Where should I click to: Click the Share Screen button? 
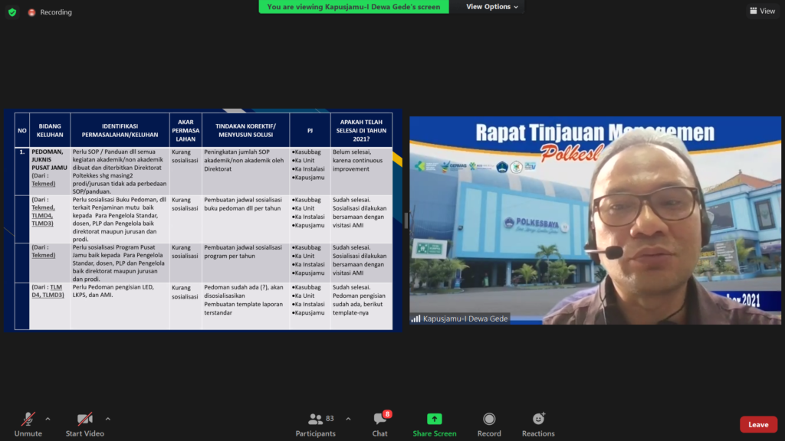[435, 424]
